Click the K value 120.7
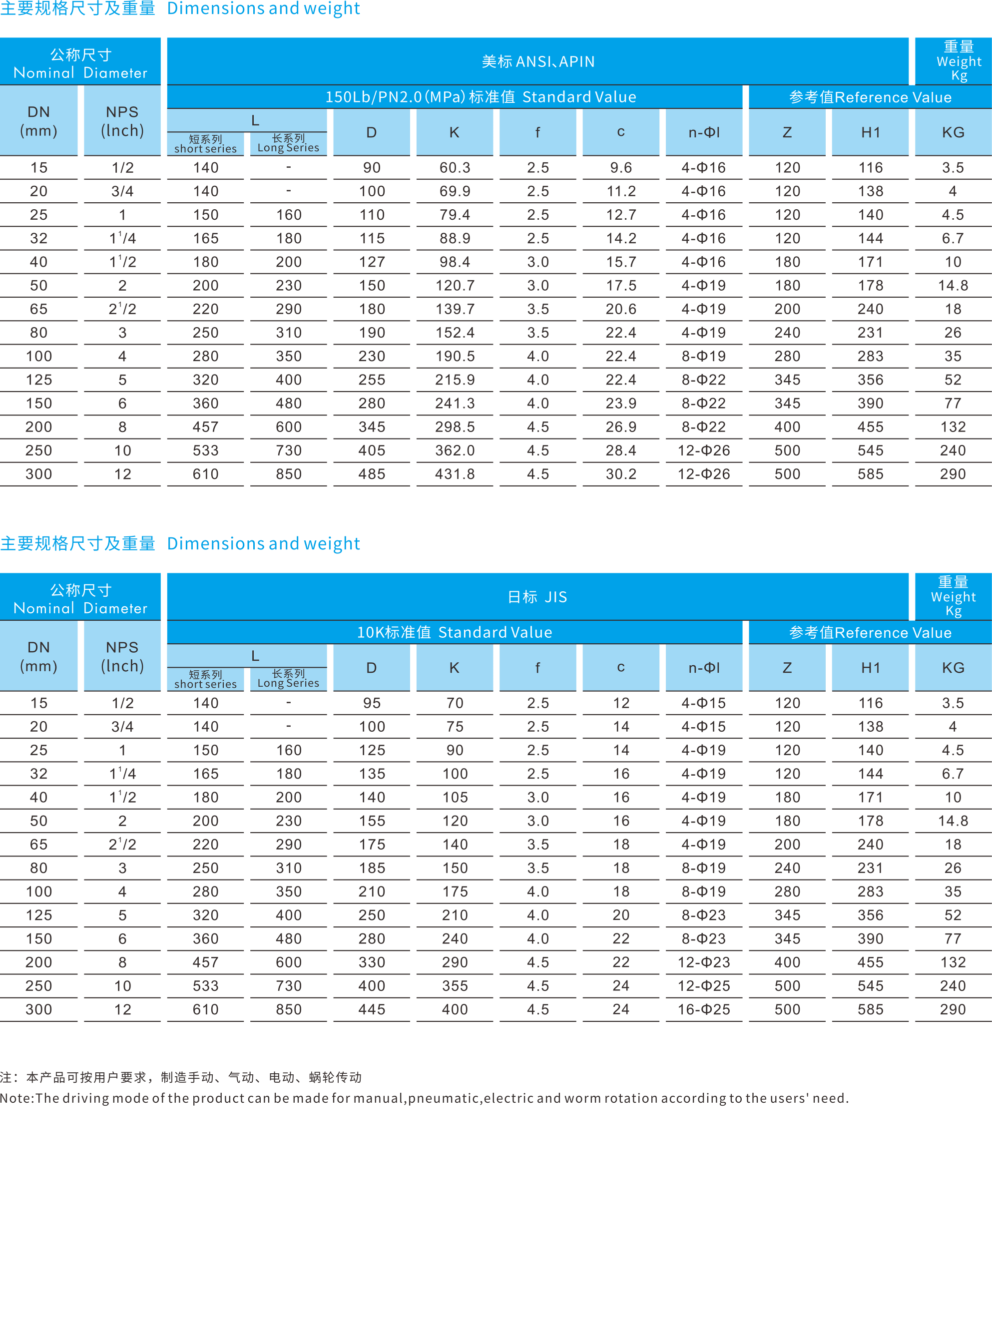The image size is (992, 1327). (x=455, y=286)
